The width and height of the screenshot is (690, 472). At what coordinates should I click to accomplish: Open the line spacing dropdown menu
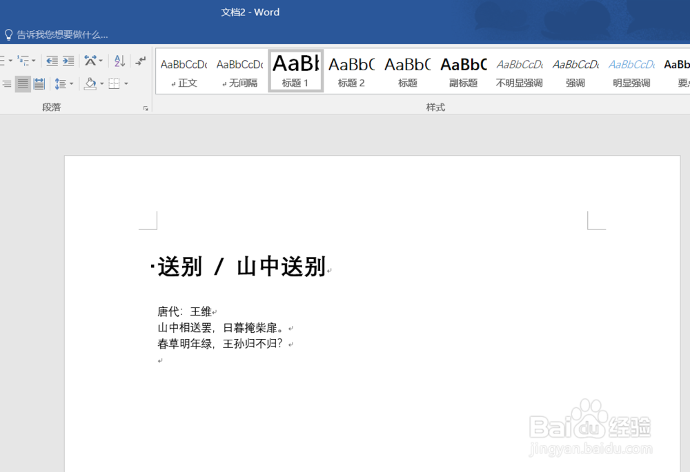72,83
